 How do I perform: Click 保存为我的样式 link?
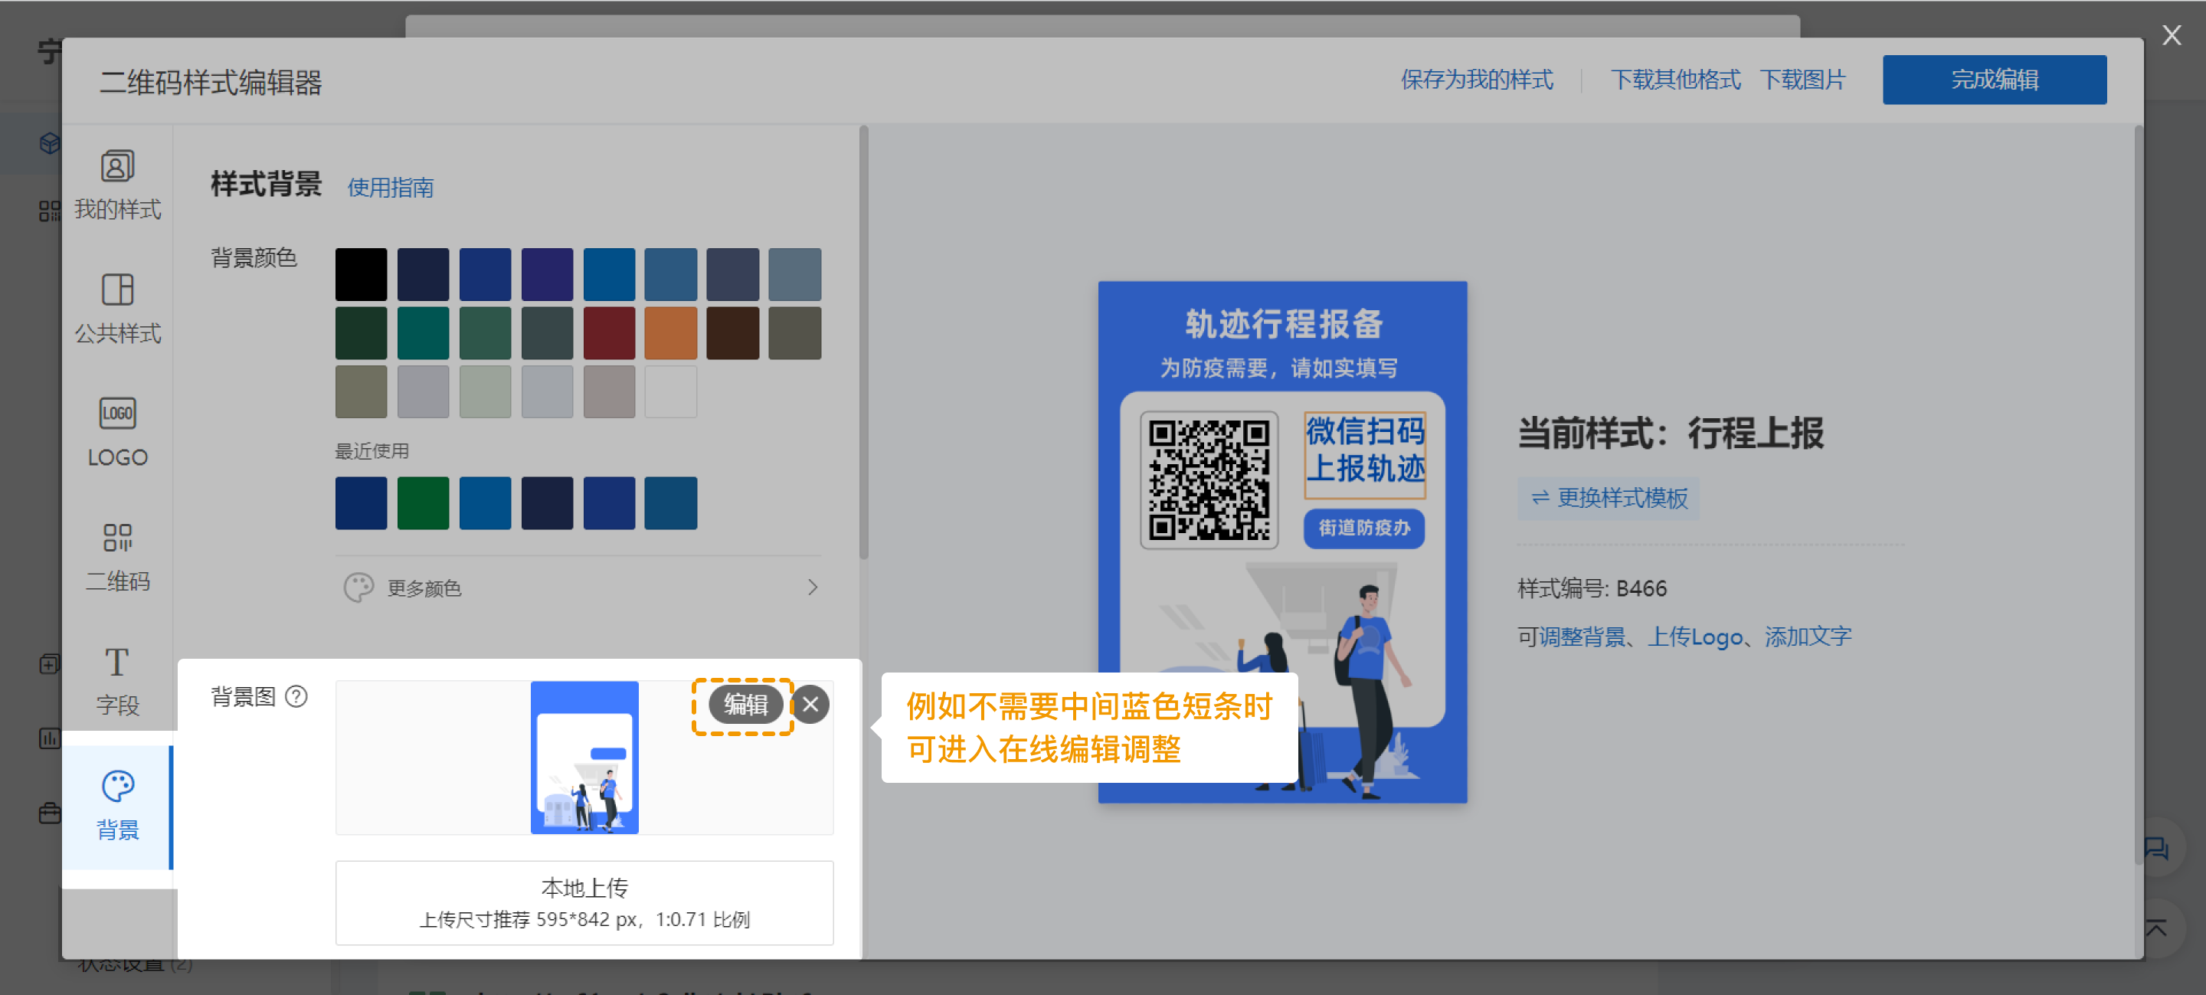1476,80
